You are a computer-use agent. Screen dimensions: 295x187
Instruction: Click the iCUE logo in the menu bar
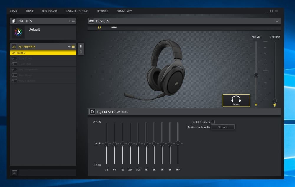(14, 11)
